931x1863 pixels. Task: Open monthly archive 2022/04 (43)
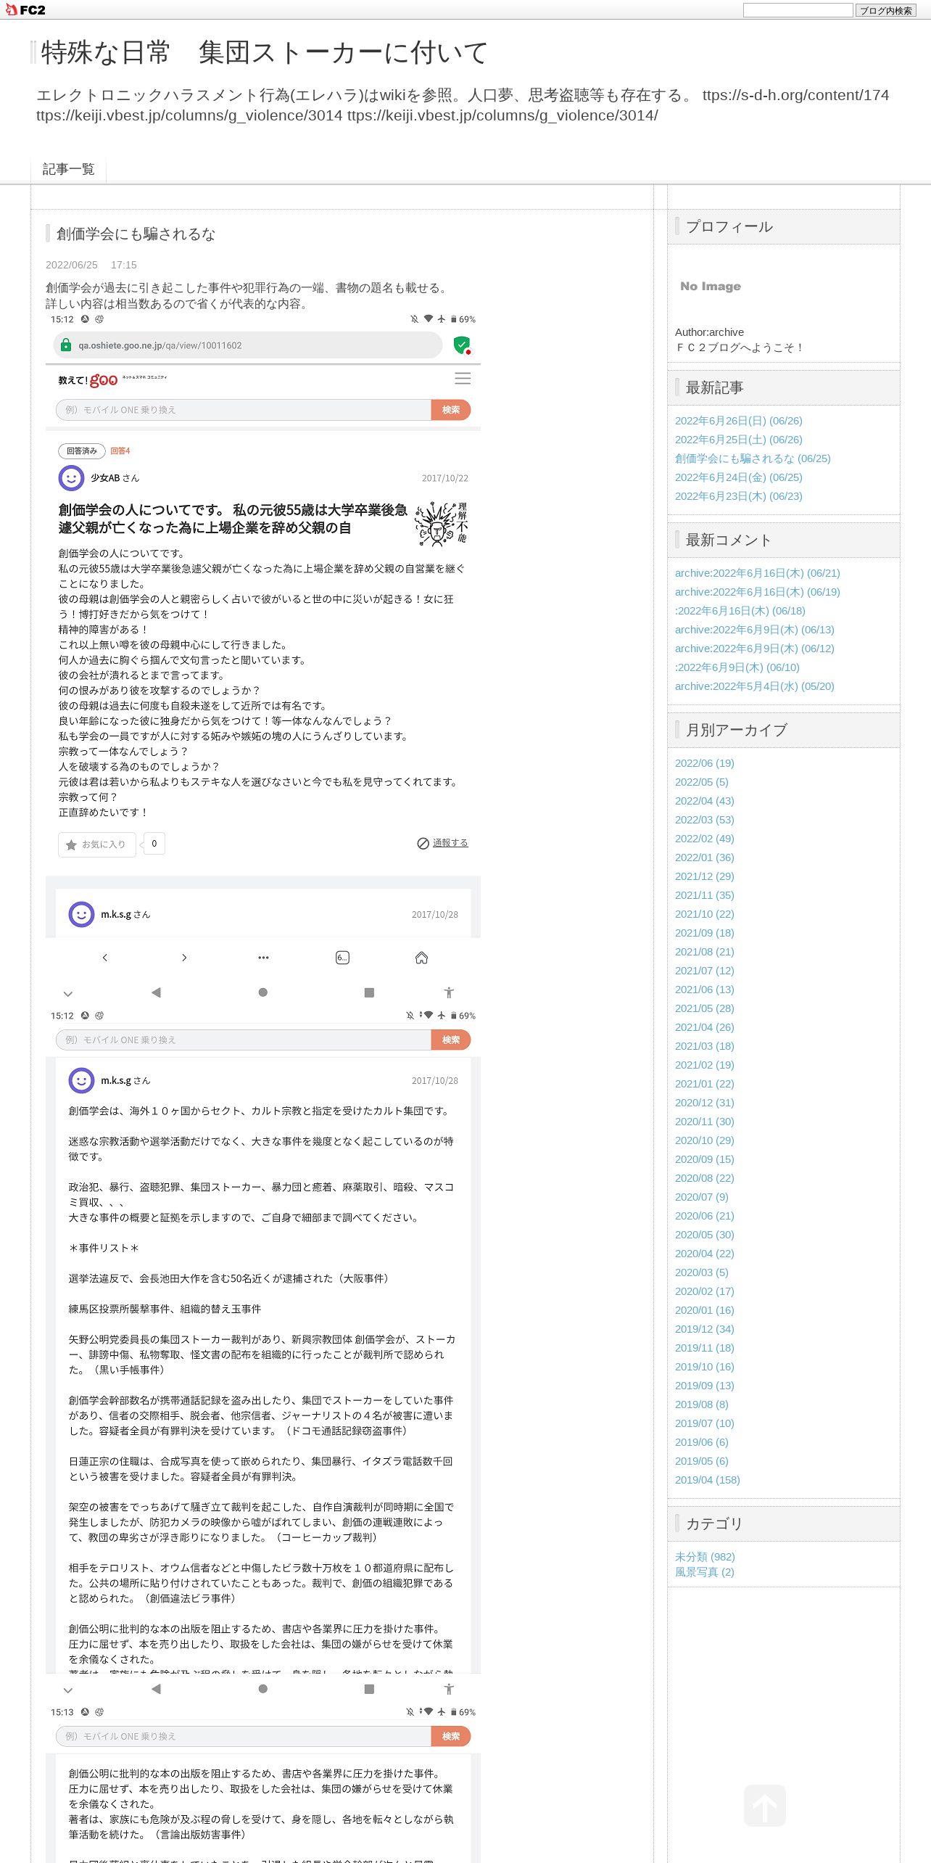tap(704, 801)
